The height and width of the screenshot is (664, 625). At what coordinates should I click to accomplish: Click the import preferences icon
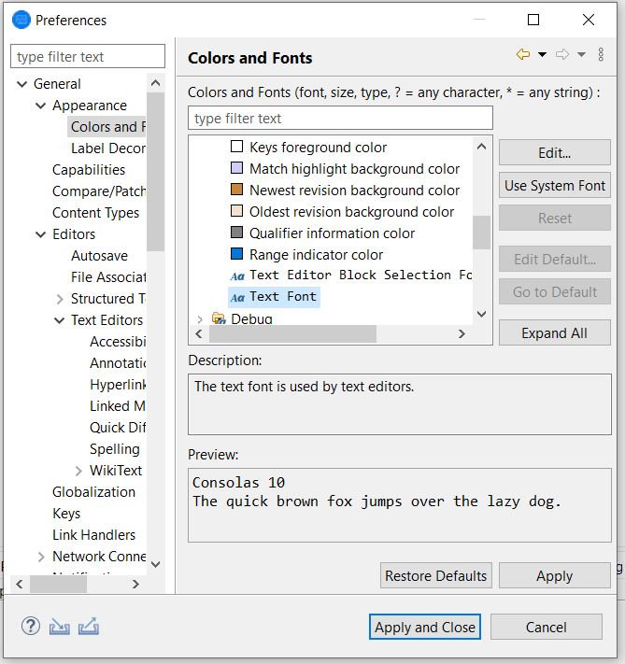(59, 627)
